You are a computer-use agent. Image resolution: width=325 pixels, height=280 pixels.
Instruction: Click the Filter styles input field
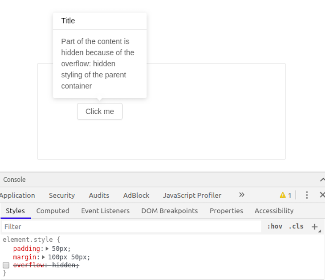coord(132,227)
